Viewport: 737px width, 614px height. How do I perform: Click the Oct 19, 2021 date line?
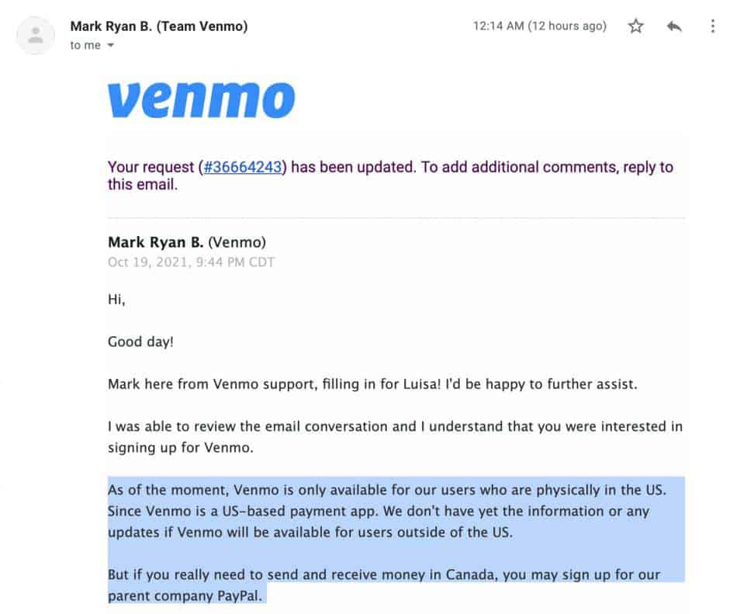[191, 262]
